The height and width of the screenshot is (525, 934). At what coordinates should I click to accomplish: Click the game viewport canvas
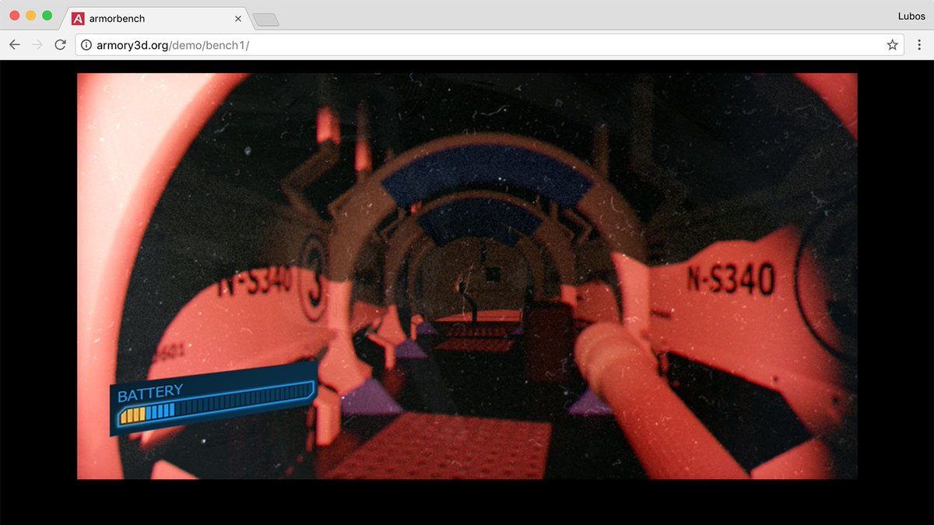[x=467, y=276]
